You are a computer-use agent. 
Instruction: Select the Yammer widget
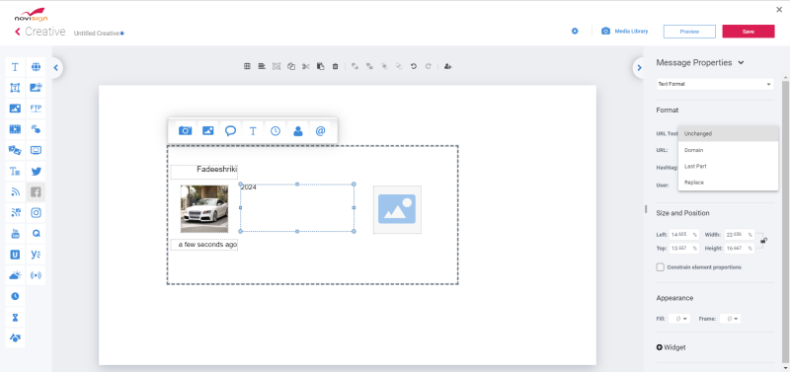[x=36, y=255]
